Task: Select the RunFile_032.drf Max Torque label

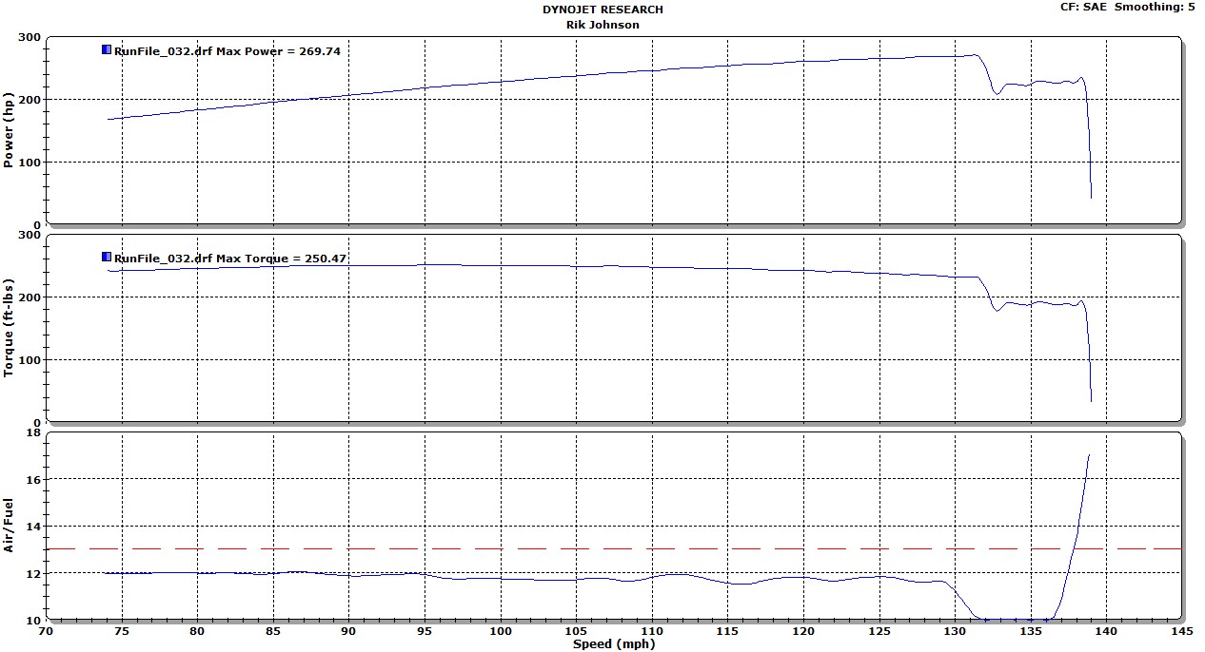Action: [229, 259]
